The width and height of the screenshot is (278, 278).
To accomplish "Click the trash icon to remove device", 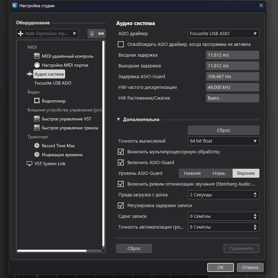I will point(92,34).
